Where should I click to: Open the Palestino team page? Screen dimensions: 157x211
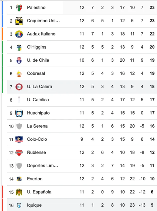pyautogui.click(x=36, y=7)
